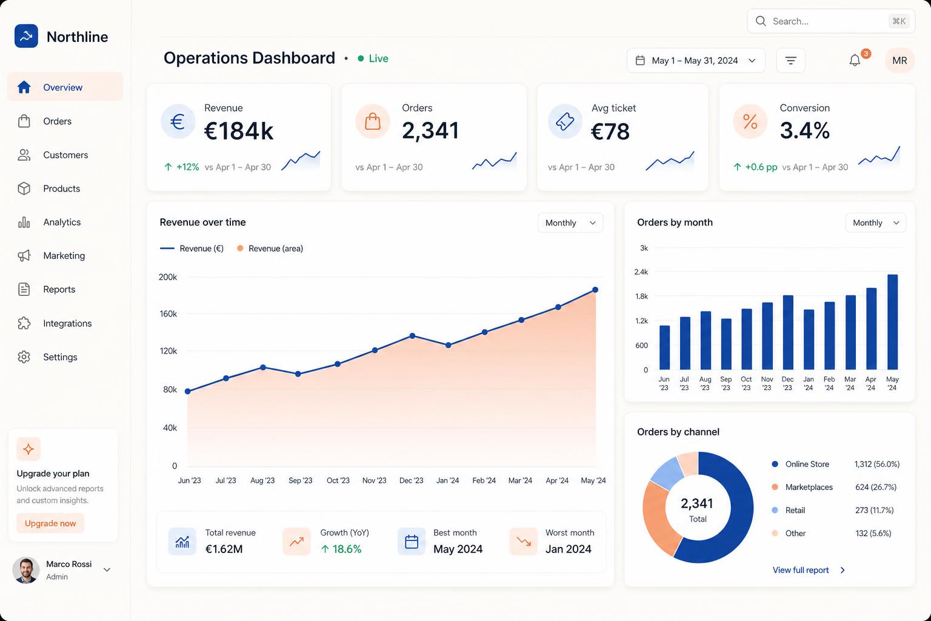
Task: Follow the View full report link
Action: pyautogui.click(x=809, y=570)
